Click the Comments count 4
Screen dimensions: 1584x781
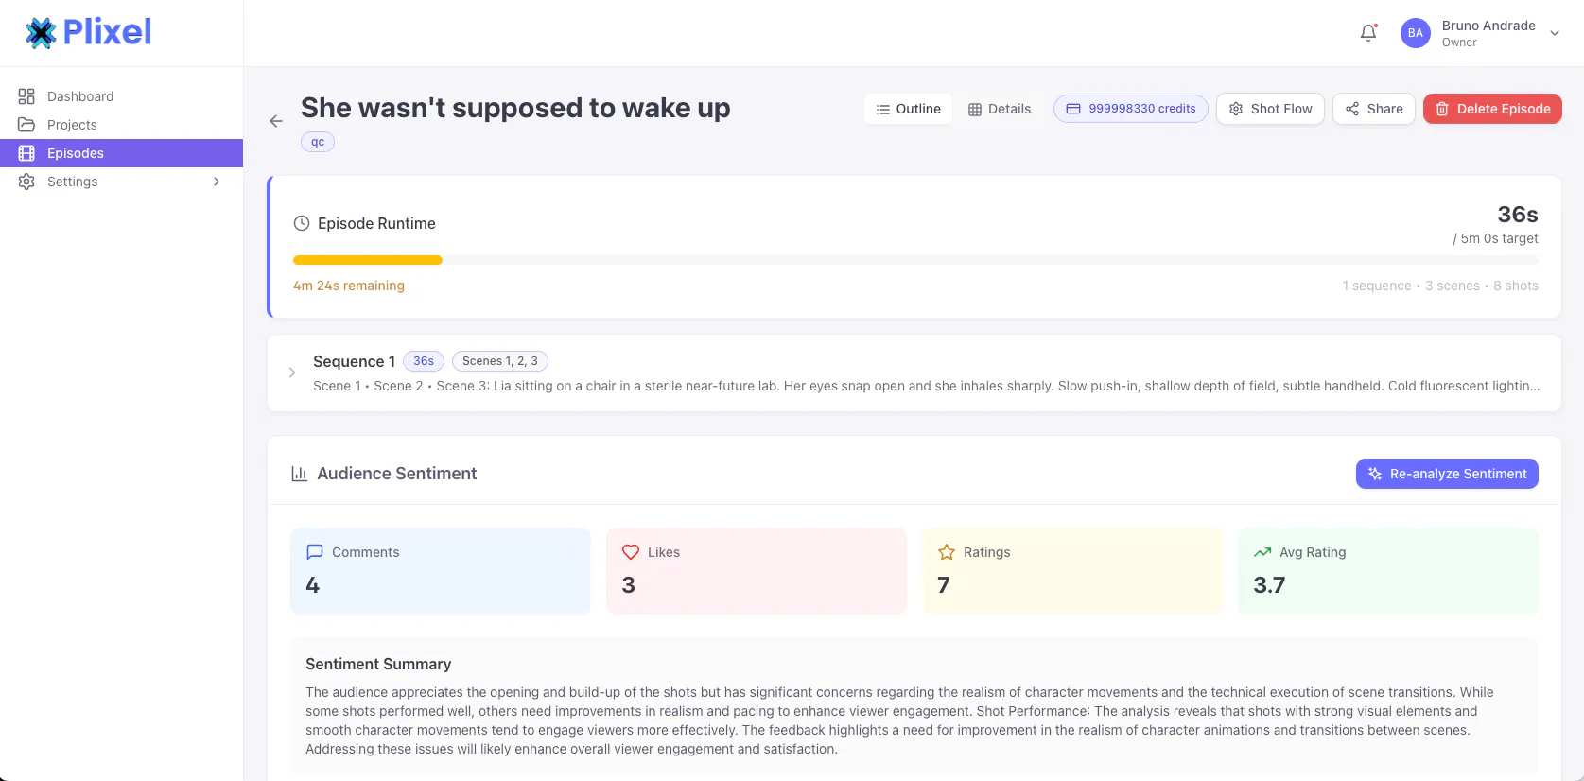click(313, 585)
